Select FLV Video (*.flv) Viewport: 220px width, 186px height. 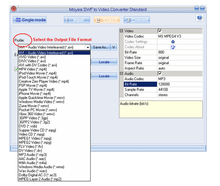tap(54, 146)
